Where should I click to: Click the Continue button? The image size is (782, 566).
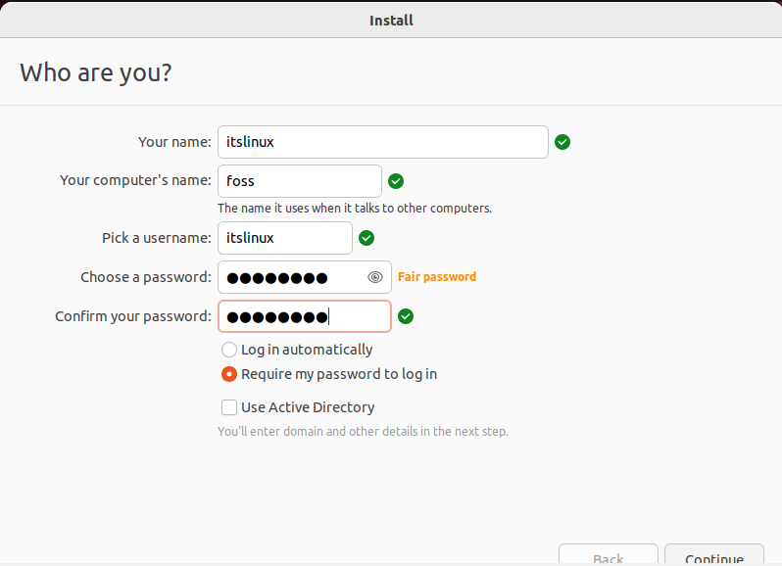tap(714, 554)
